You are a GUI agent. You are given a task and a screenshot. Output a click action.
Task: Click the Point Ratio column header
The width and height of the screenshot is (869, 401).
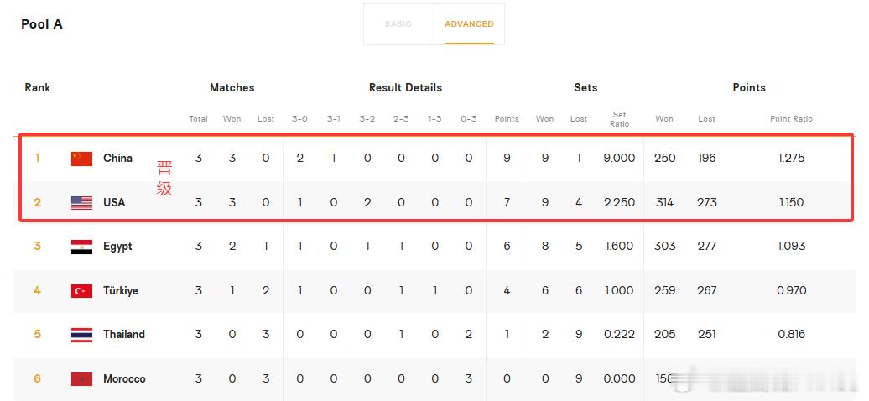tap(791, 118)
